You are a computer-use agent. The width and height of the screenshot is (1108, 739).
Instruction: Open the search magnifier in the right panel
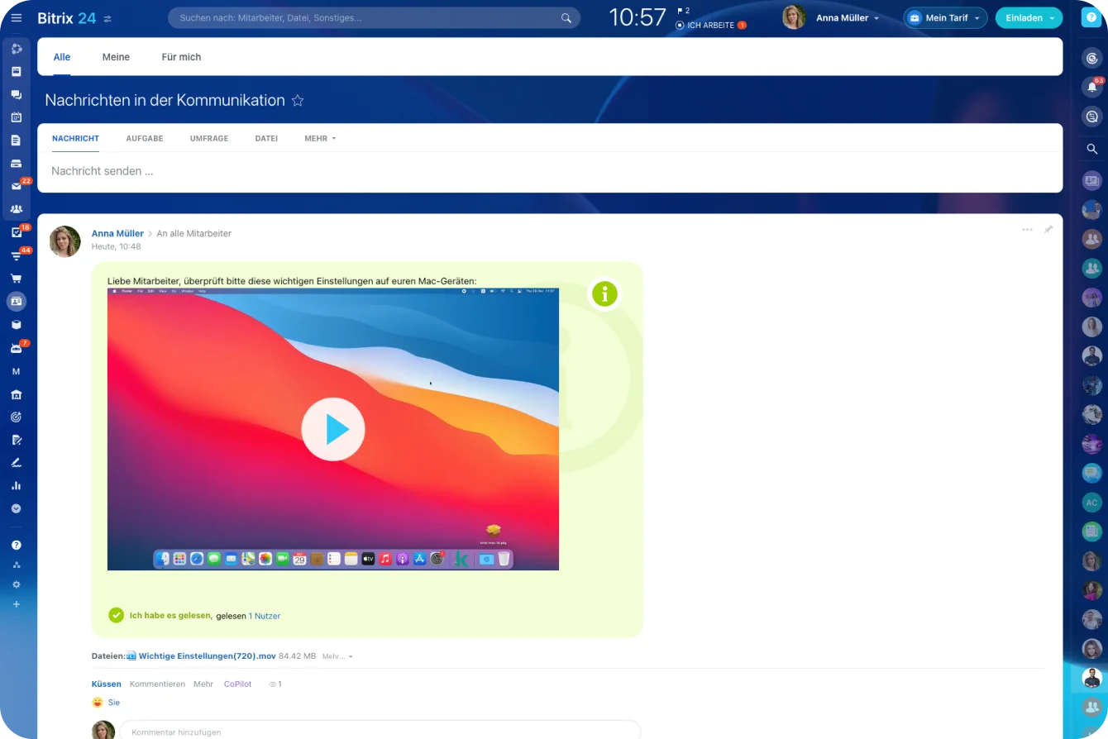point(1091,149)
